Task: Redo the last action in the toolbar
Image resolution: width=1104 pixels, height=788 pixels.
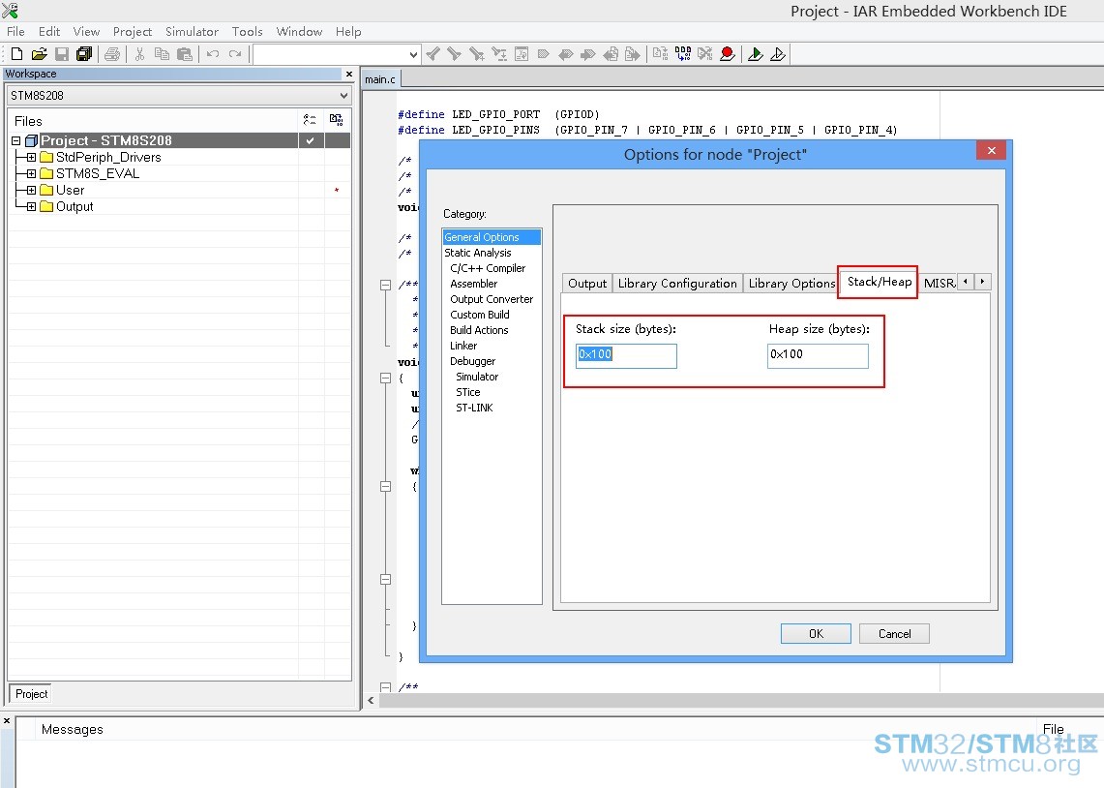Action: tap(235, 54)
